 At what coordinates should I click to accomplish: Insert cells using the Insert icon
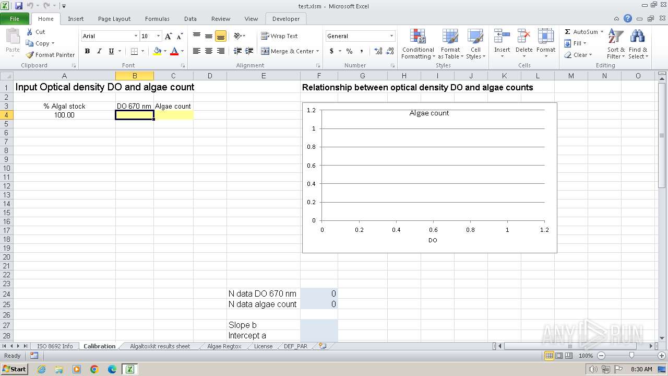coord(502,37)
